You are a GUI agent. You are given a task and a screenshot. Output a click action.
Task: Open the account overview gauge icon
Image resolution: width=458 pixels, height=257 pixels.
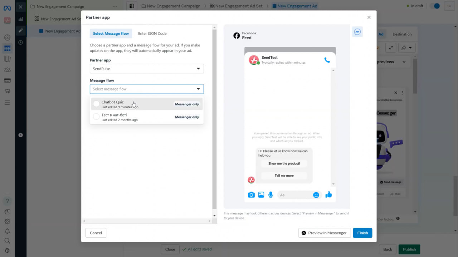(x=7, y=38)
